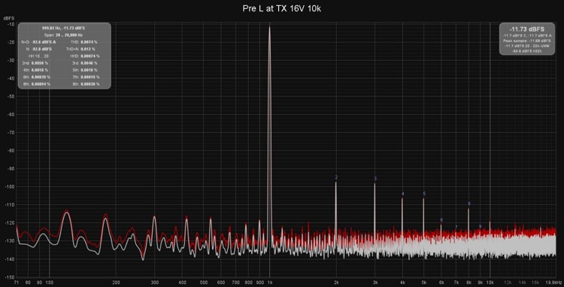Click the '71' axis start label
Viewport: 564px width, 287px height.
click(17, 282)
